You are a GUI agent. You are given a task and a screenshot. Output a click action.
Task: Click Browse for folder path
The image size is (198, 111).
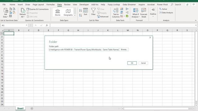click(x=124, y=50)
